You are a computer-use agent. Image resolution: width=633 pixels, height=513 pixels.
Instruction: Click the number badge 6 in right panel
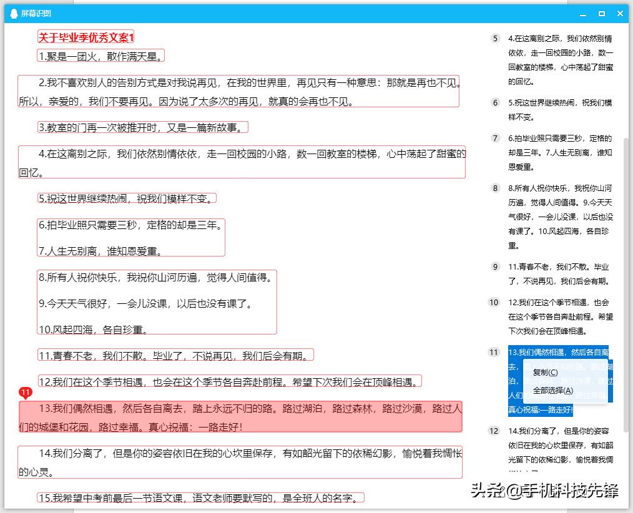pyautogui.click(x=494, y=102)
